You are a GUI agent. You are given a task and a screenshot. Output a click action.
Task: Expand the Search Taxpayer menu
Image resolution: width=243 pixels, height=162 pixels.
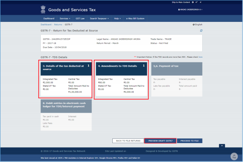click(x=99, y=18)
